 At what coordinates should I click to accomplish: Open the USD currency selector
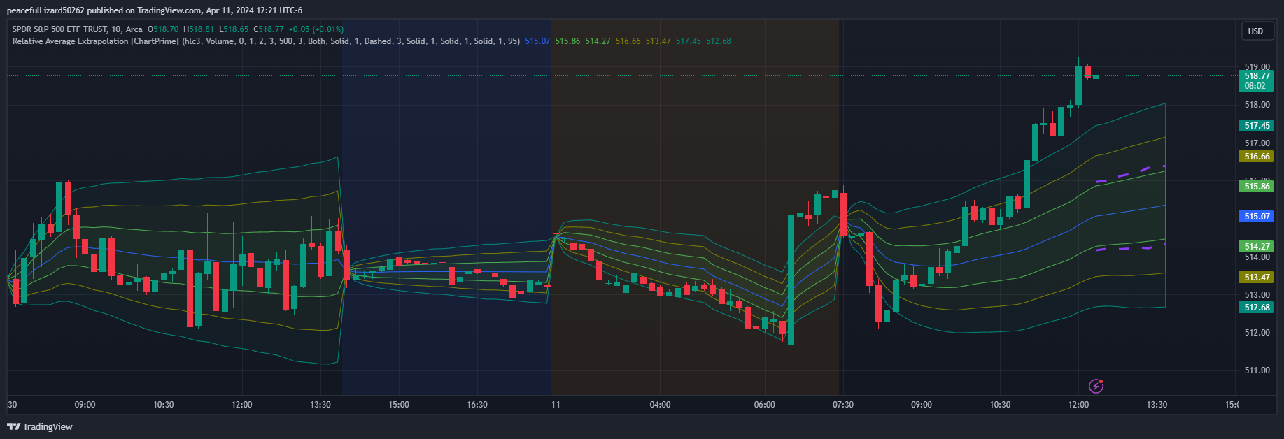pos(1256,31)
